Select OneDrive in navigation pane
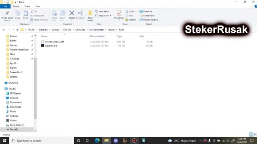Screen dimensions: 257x144 [13, 83]
